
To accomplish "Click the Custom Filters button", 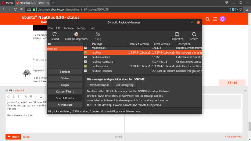I will click(x=65, y=91).
